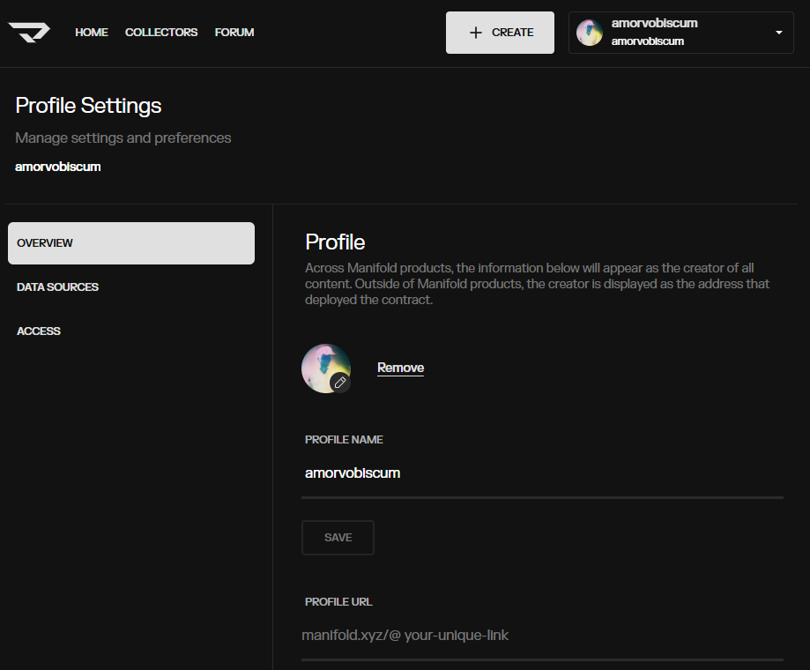Open the amorvobiscum account menu by name
The height and width of the screenshot is (670, 810).
[x=654, y=24]
